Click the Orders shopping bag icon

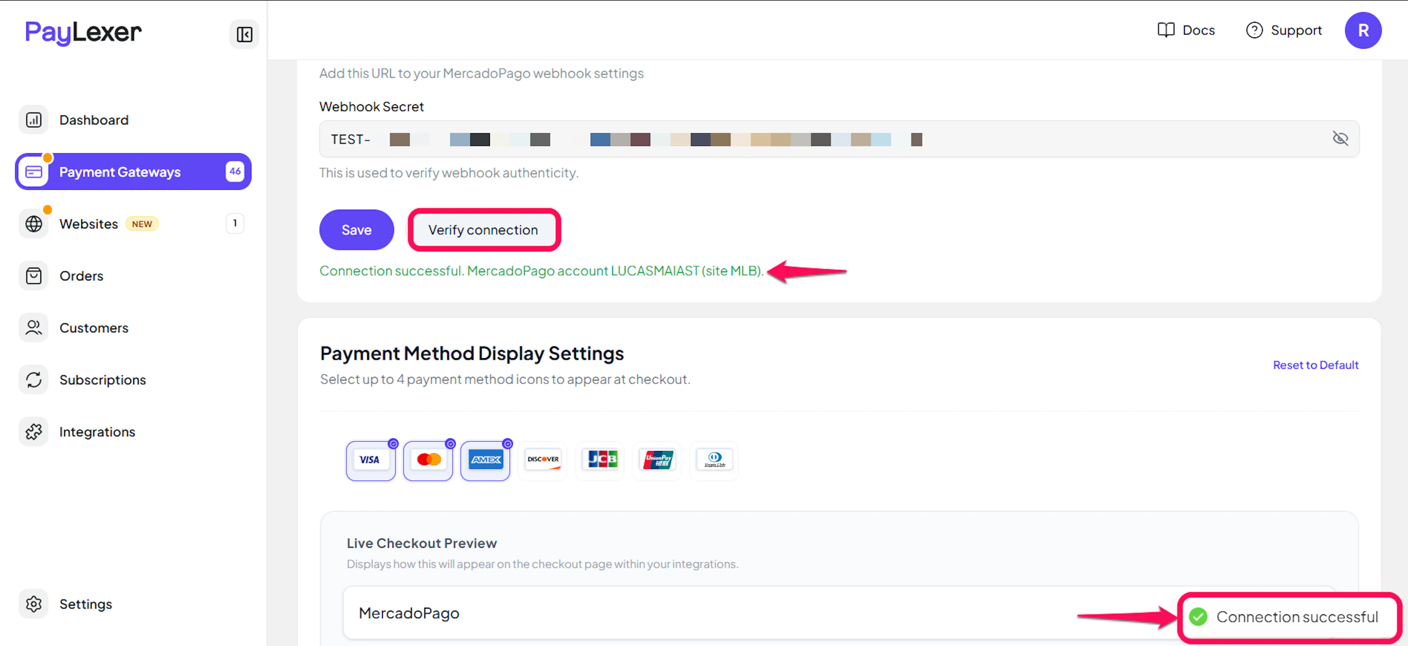pos(34,275)
